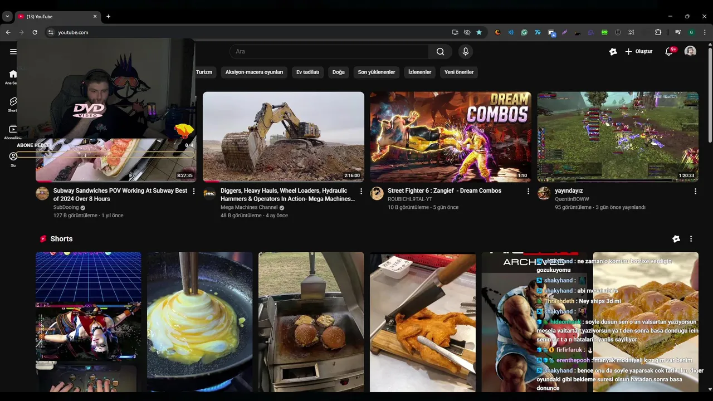The height and width of the screenshot is (401, 713).
Task: Open Shorts section three-dot menu
Action: [691, 239]
